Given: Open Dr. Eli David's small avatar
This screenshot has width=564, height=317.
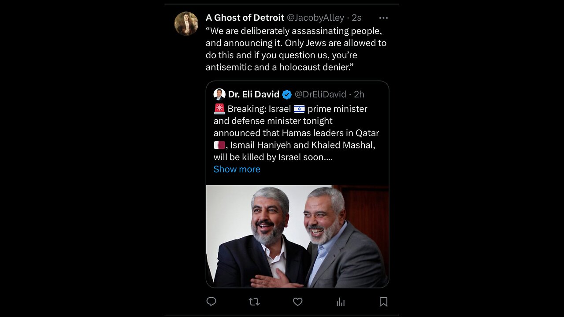Looking at the screenshot, I should coord(219,94).
